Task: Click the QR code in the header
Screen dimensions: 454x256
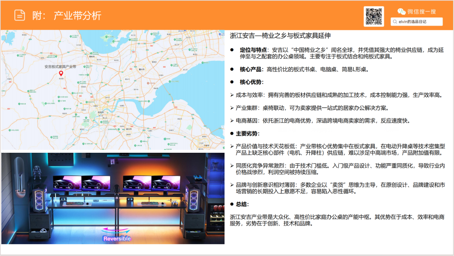Action: pyautogui.click(x=374, y=16)
